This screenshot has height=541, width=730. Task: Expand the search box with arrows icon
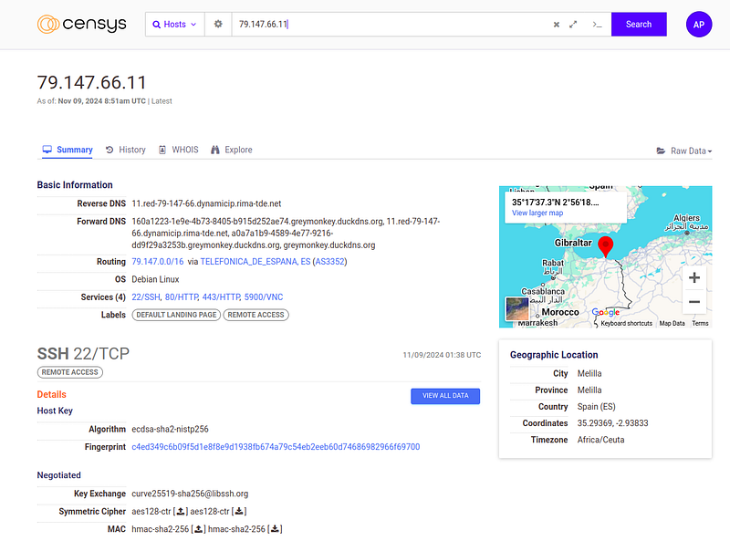[x=573, y=25]
